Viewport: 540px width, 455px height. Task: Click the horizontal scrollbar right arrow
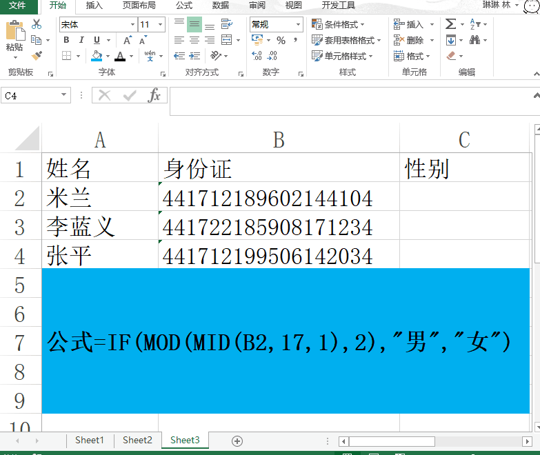tap(527, 441)
